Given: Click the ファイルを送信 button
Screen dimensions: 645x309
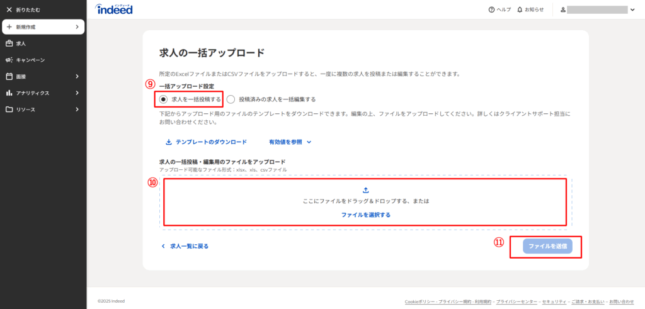Looking at the screenshot, I should pyautogui.click(x=547, y=246).
